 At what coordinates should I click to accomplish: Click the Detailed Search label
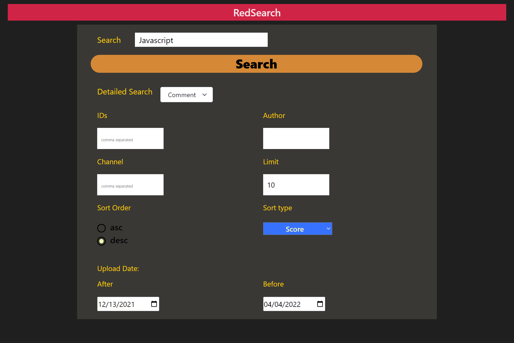pyautogui.click(x=125, y=92)
